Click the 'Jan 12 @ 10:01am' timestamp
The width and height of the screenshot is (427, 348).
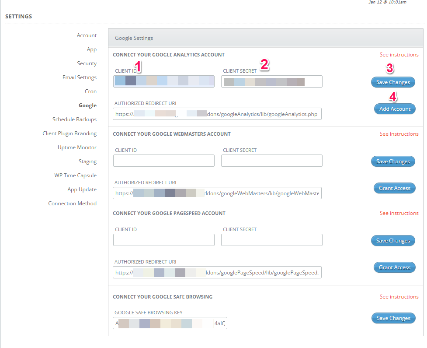[x=387, y=2]
